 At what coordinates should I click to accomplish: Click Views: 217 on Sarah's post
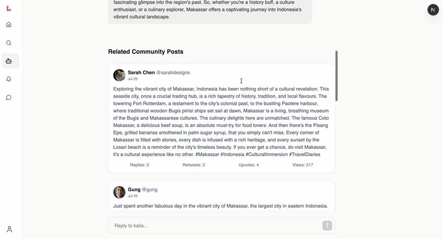303,165
